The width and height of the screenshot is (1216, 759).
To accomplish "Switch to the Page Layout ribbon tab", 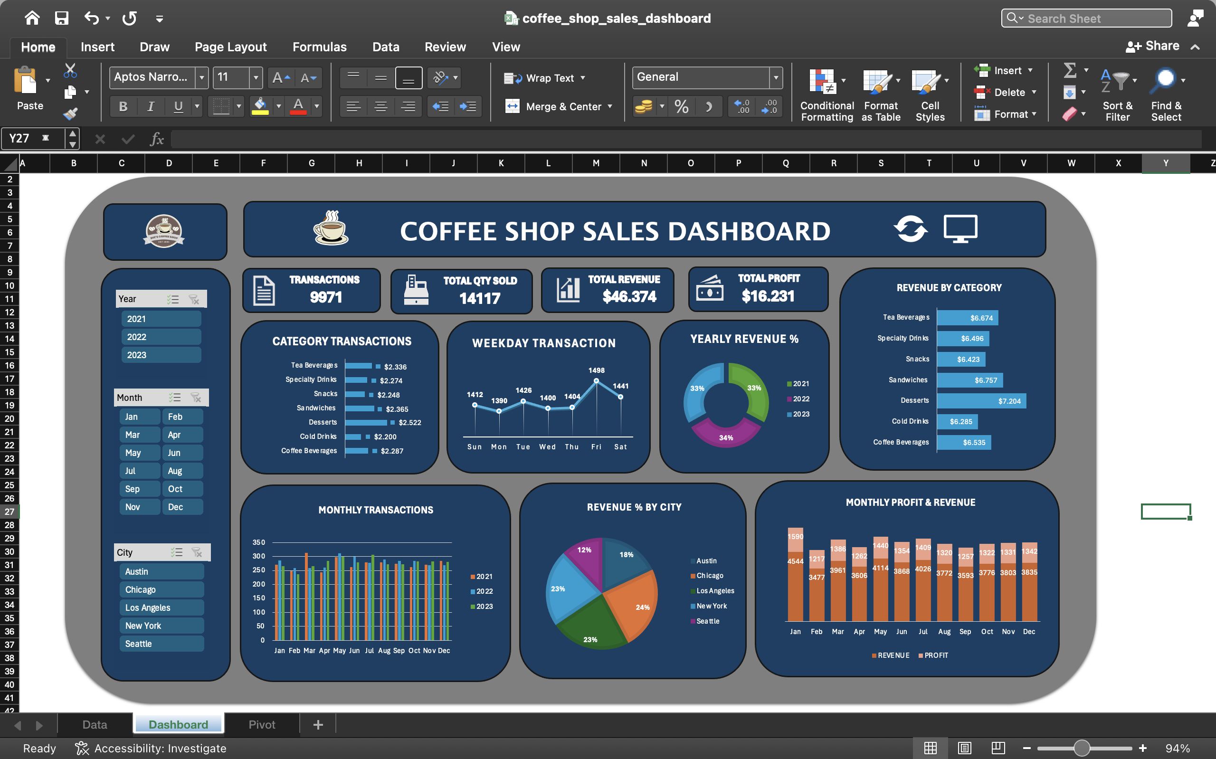I will [x=230, y=47].
